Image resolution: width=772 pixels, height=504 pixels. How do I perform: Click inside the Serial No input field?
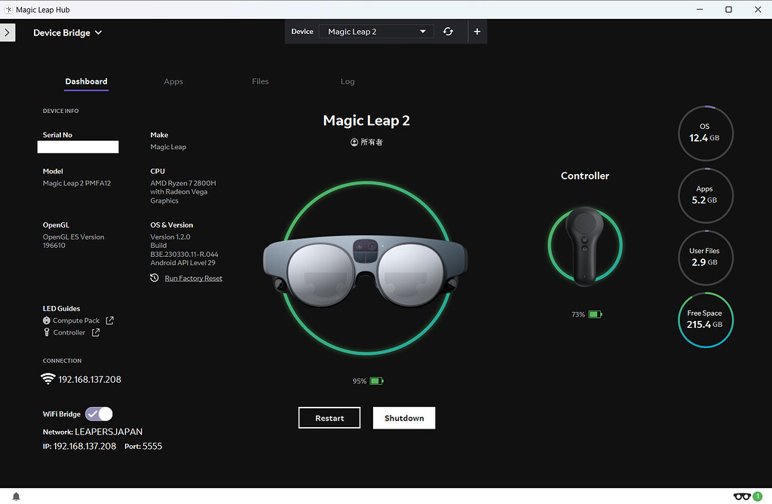pos(78,146)
